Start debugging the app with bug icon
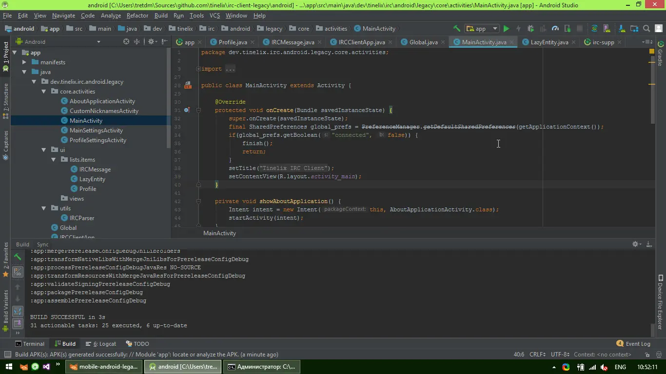Screen dimensions: 666x374 [x=530, y=29]
